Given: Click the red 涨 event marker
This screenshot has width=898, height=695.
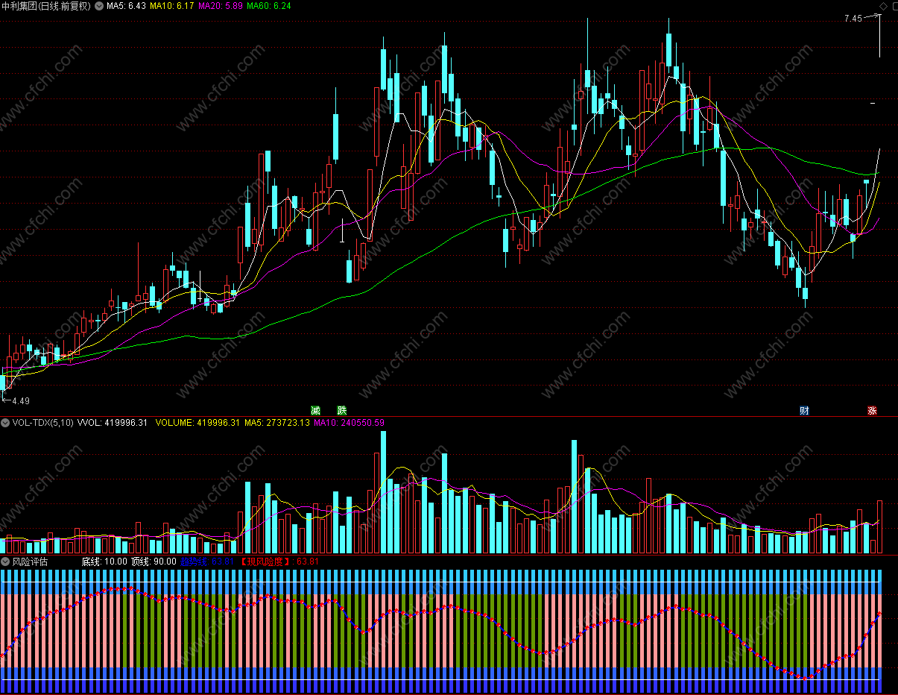Looking at the screenshot, I should tap(872, 410).
